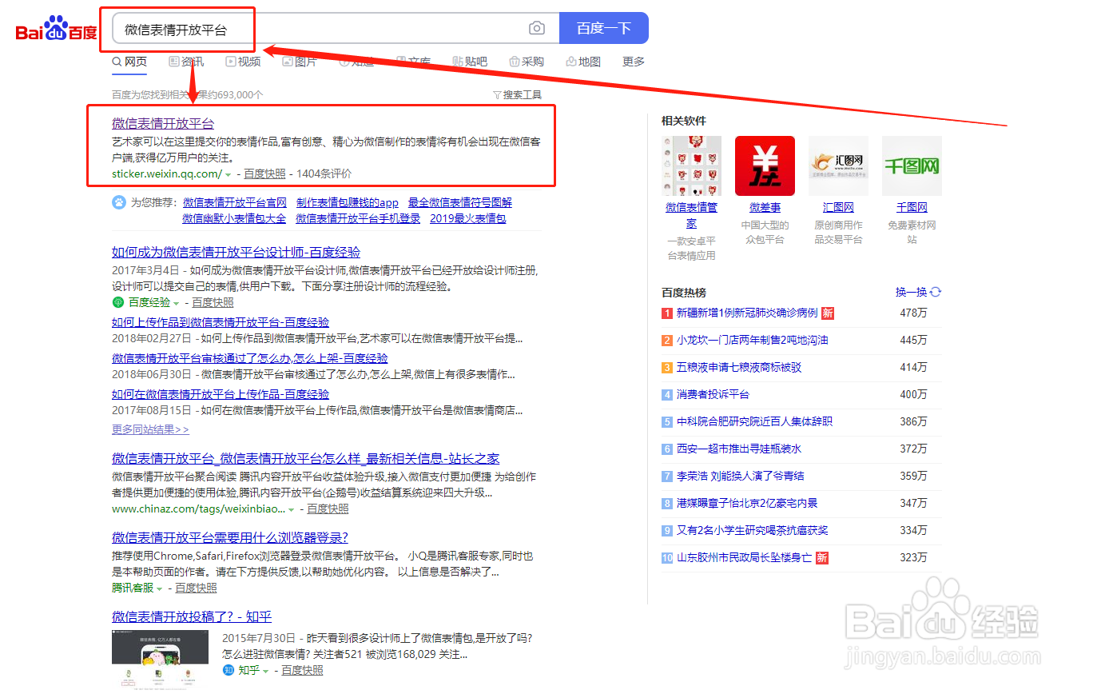Open hot topic 消费者投诉平台
Viewport: 1101px width, 694px height.
(713, 394)
